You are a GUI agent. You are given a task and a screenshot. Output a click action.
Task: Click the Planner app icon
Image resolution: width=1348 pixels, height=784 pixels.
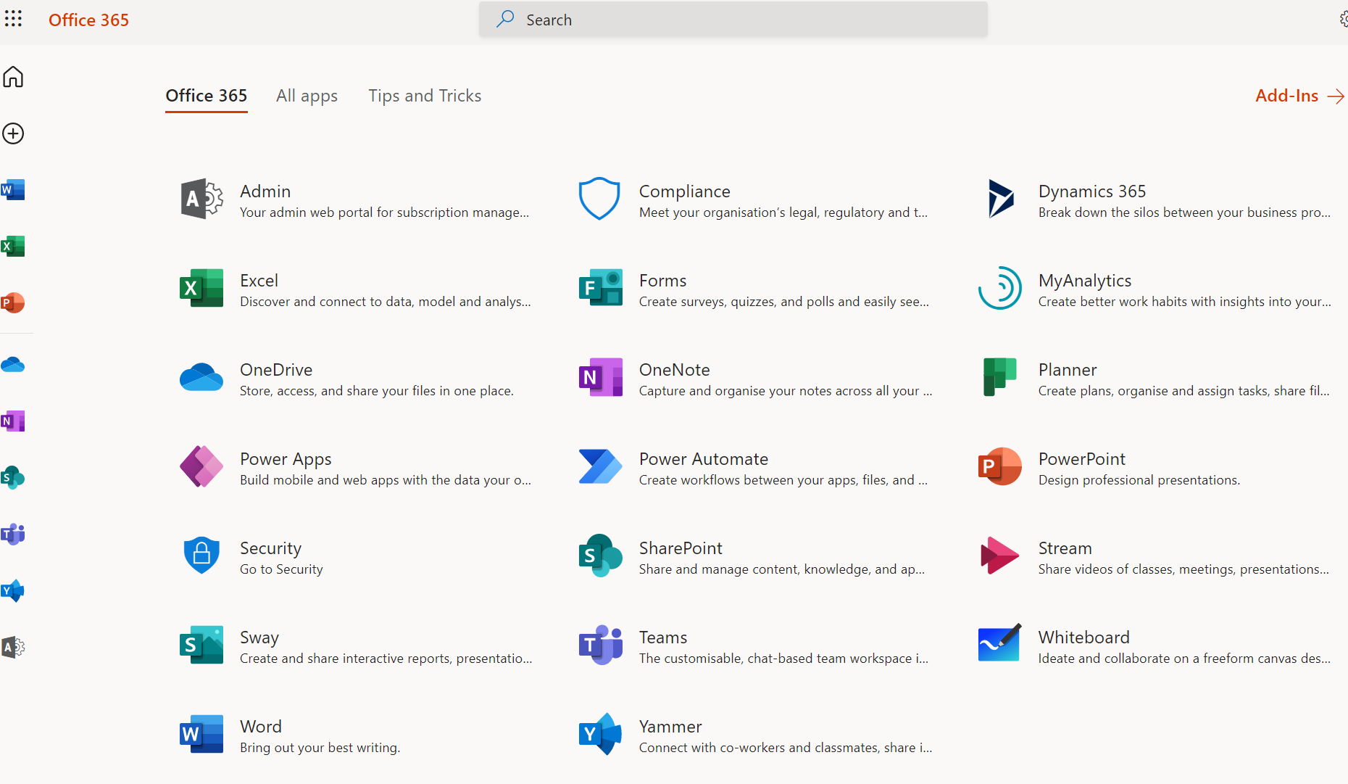1000,377
